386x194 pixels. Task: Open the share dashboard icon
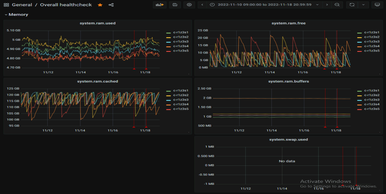pos(111,5)
